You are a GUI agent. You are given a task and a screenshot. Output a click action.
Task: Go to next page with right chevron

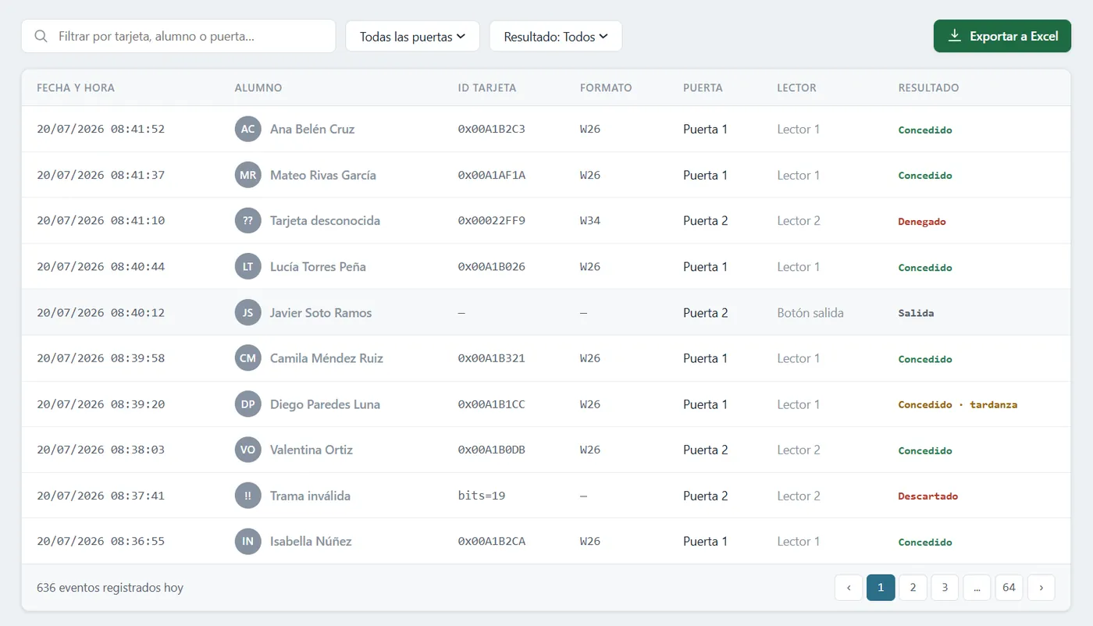click(x=1041, y=587)
